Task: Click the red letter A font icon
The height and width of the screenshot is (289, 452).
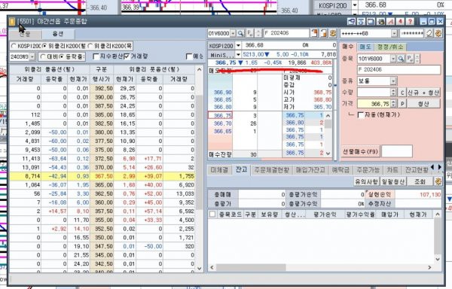Action: [390, 22]
